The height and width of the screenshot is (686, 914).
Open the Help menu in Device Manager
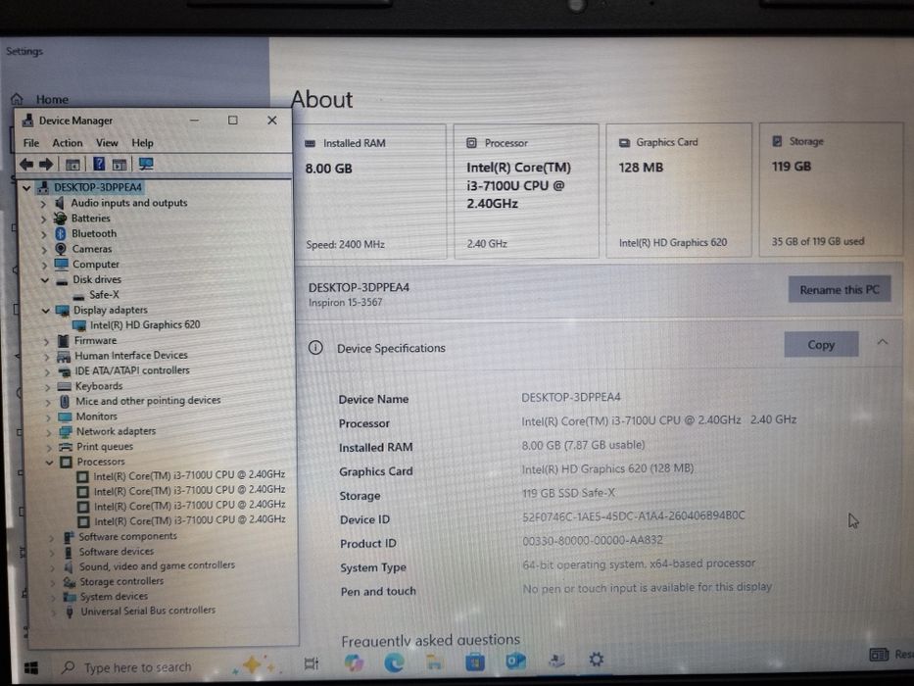click(142, 143)
